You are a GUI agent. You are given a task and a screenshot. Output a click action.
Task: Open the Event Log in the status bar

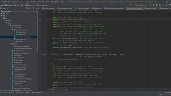tap(168, 93)
